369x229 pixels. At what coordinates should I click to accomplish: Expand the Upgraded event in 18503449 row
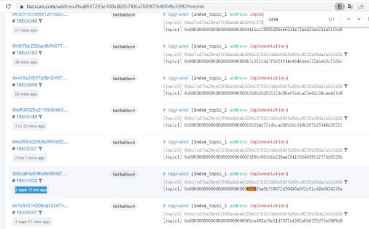point(164,110)
